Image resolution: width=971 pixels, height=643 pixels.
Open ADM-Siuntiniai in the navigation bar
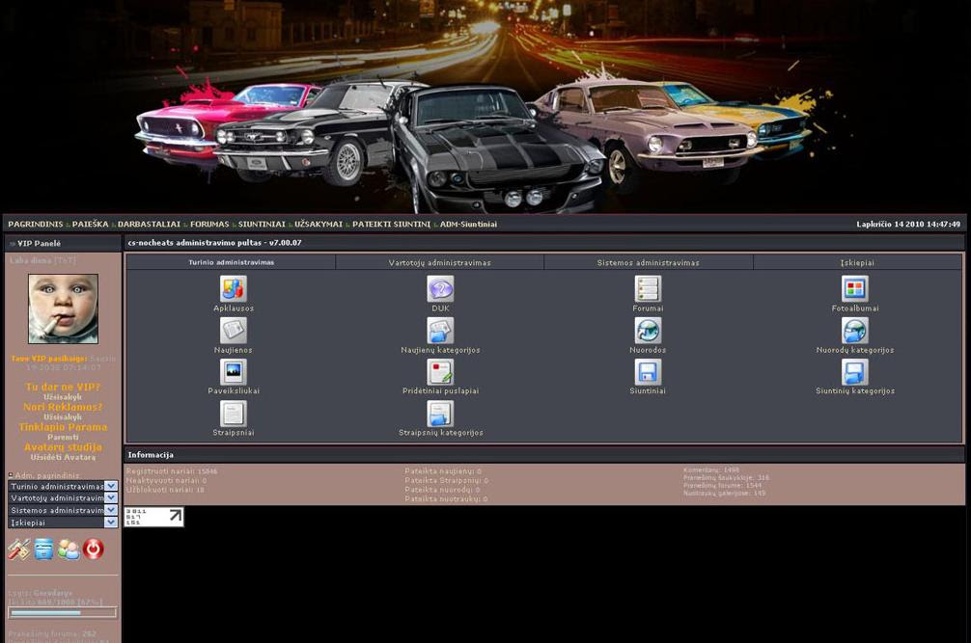(x=468, y=224)
